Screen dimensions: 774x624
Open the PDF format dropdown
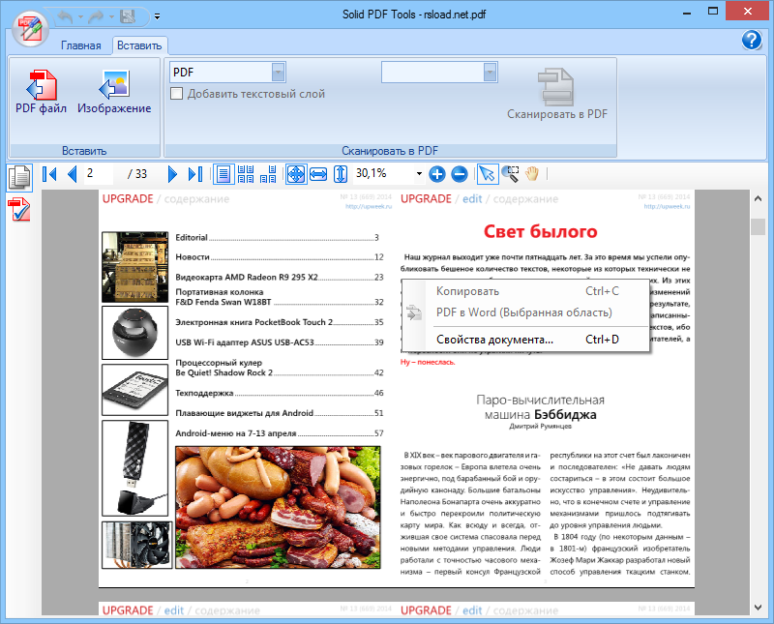coord(278,72)
